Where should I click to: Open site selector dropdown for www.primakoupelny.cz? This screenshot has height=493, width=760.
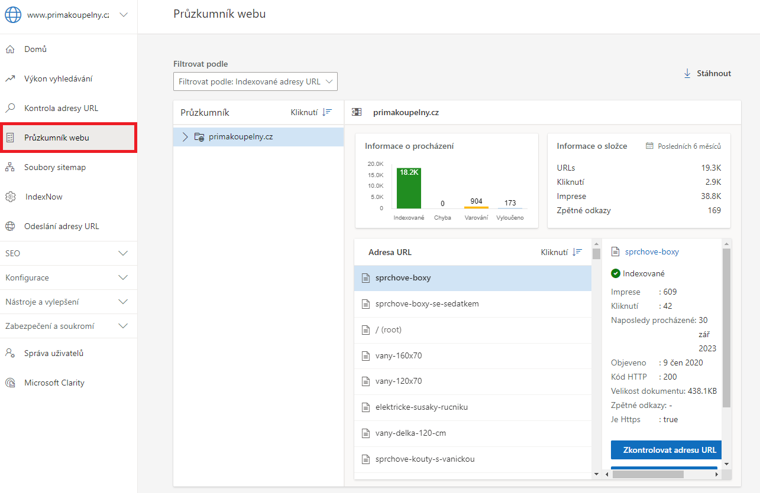click(124, 15)
